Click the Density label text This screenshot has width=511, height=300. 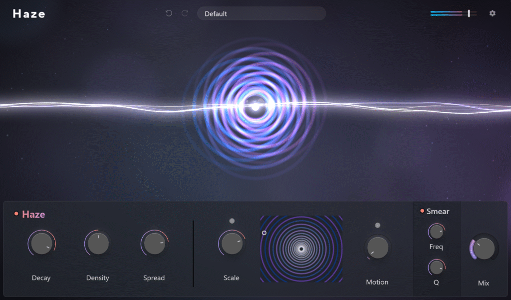97,278
